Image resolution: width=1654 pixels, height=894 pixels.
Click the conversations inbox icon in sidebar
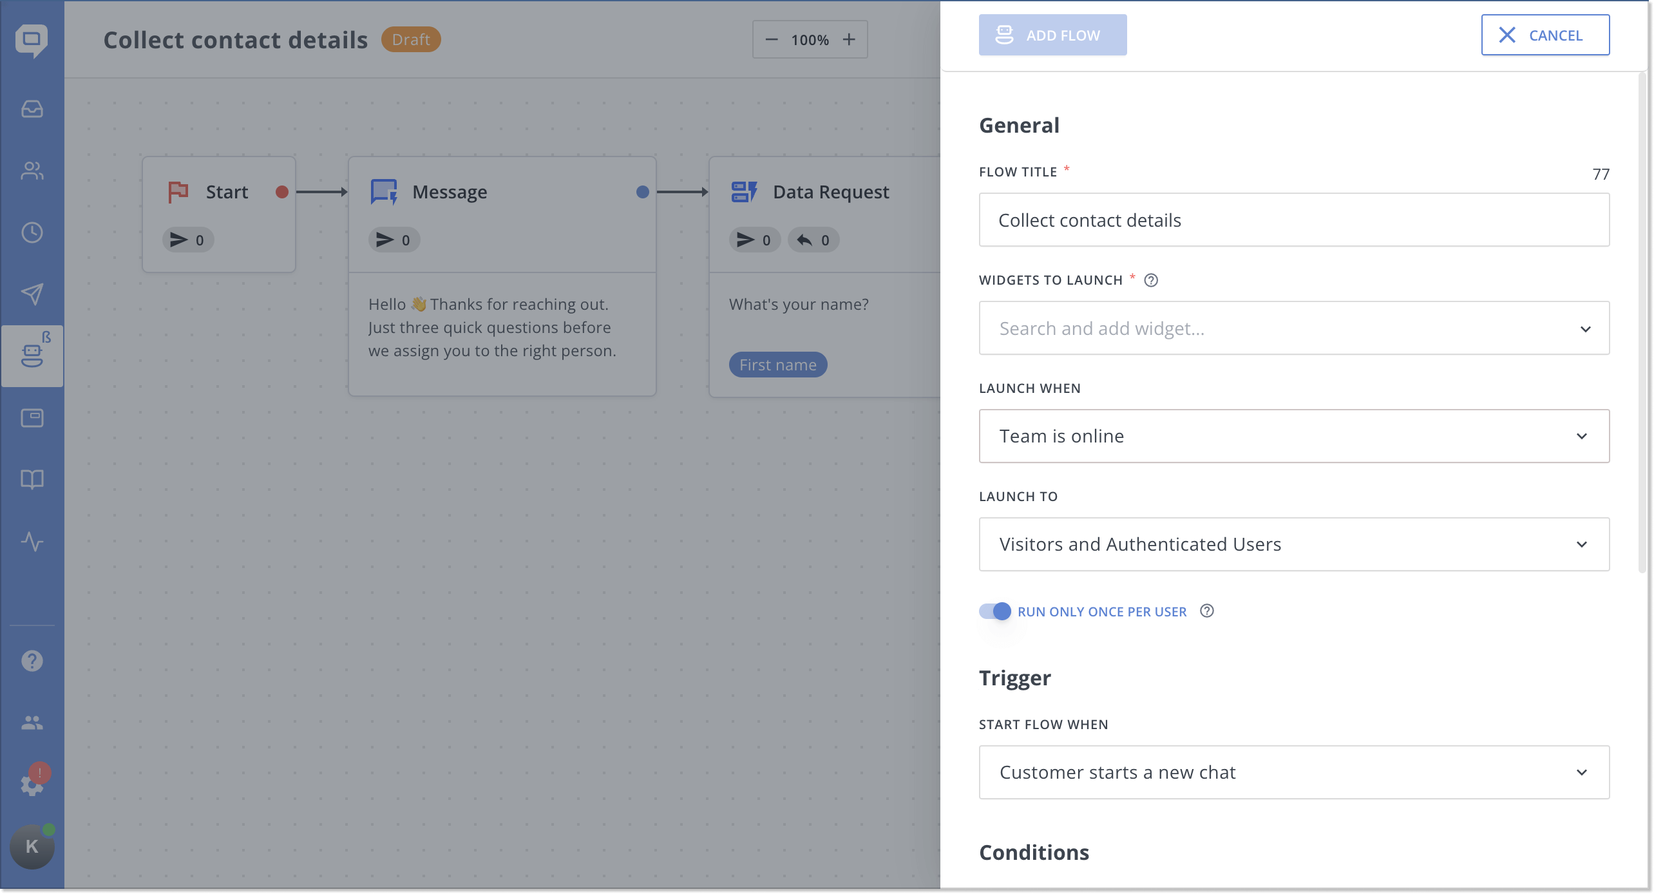point(32,109)
